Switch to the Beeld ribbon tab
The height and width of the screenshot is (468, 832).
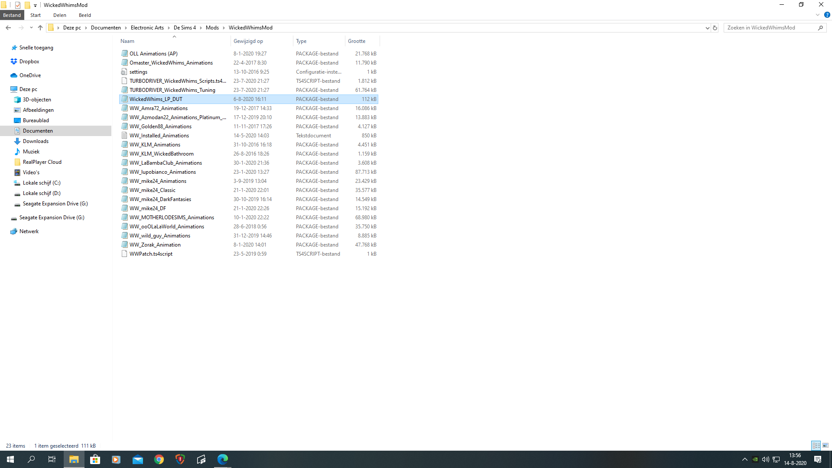pyautogui.click(x=85, y=15)
